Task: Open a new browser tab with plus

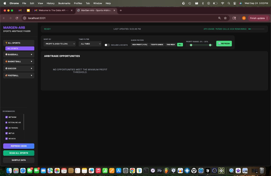Action: tap(121, 10)
